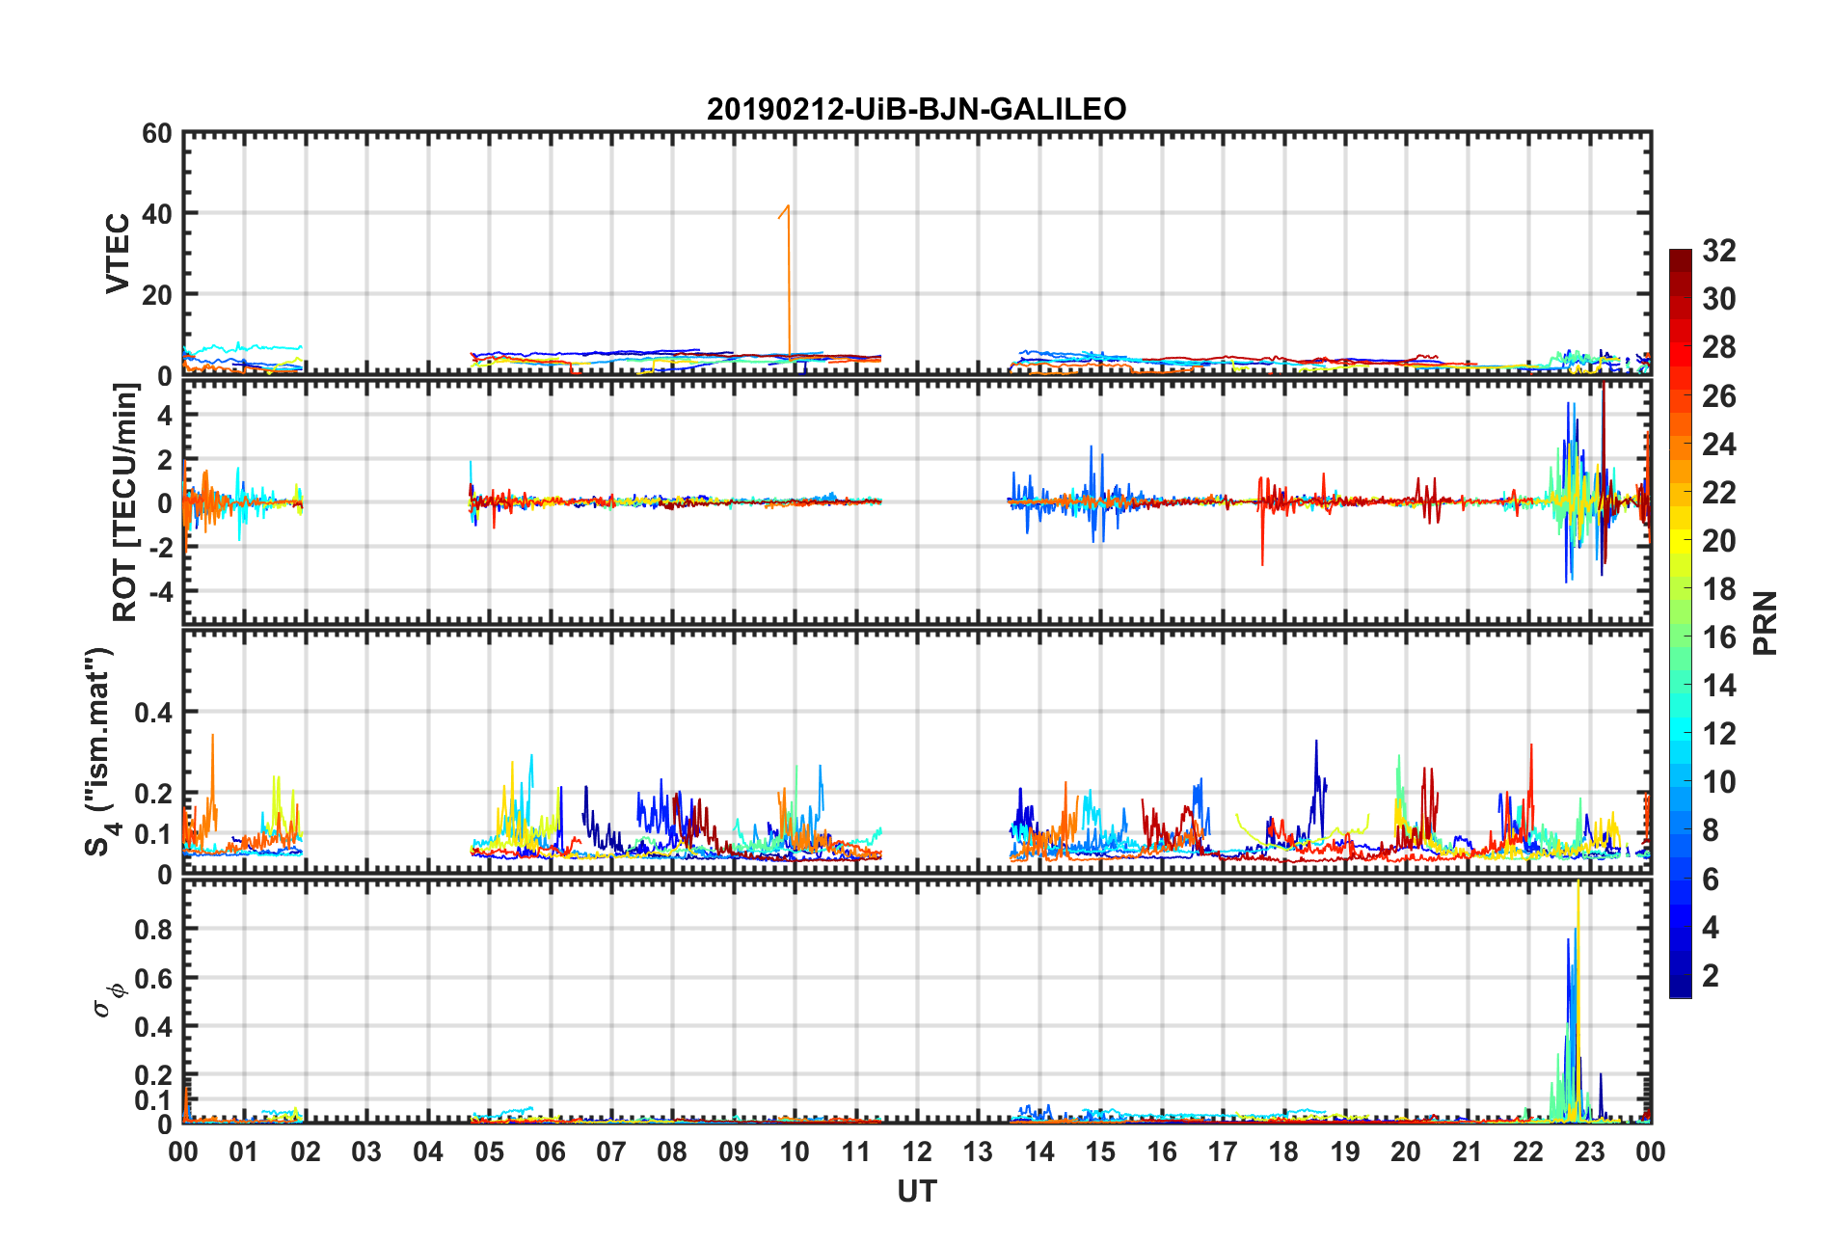Select the colorbar tick label "24"

coord(1719,445)
